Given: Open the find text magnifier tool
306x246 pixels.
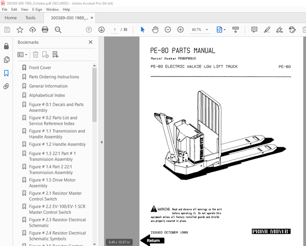Looking at the screenshot, I should [58, 30].
